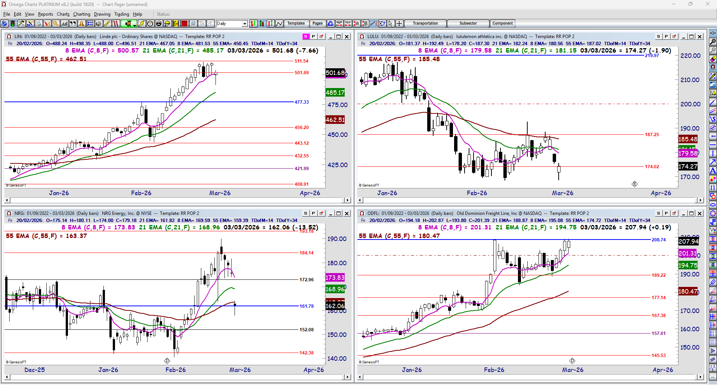Click the quotation marks toolbar icon
The height and width of the screenshot is (385, 717).
point(73,24)
